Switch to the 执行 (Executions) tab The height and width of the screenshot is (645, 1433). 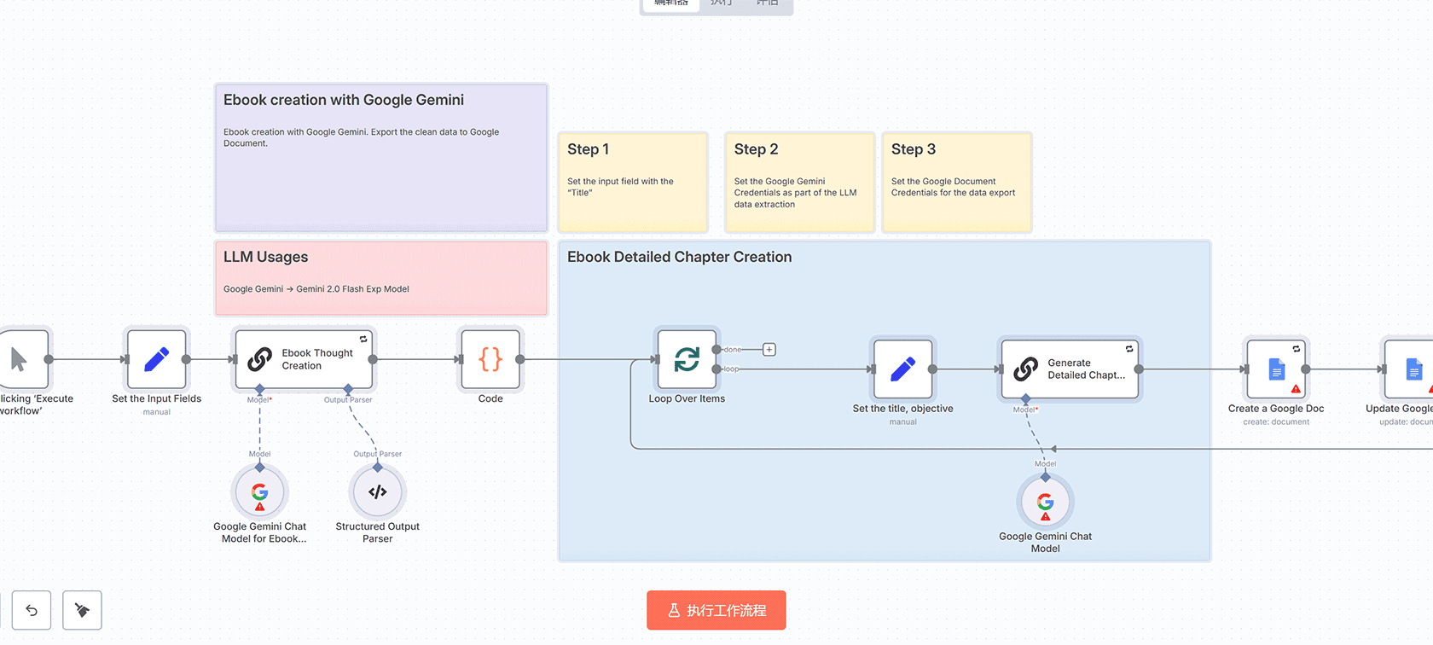click(722, 3)
